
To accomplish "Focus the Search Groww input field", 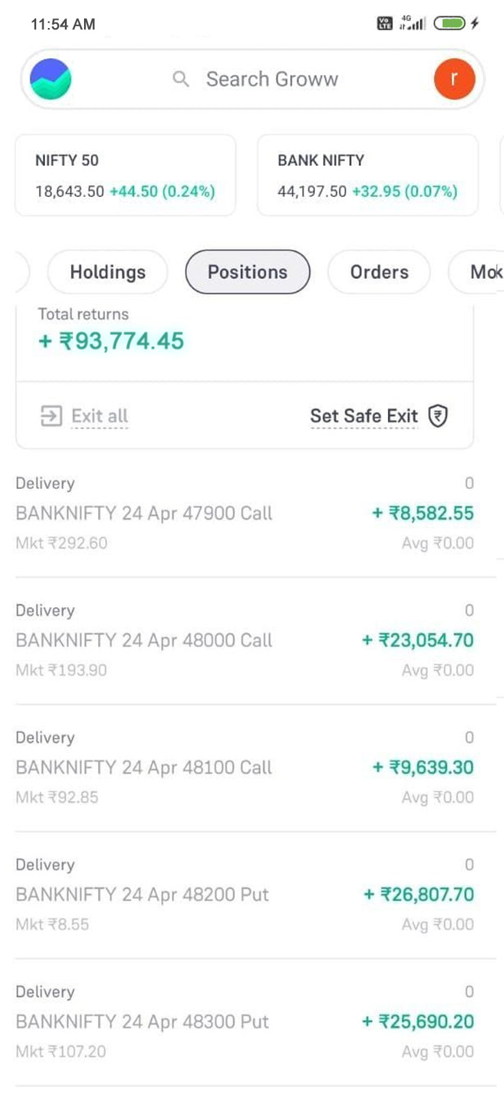I will tap(272, 79).
